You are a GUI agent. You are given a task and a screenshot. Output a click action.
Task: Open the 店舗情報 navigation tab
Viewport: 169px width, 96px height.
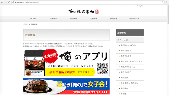click(93, 19)
